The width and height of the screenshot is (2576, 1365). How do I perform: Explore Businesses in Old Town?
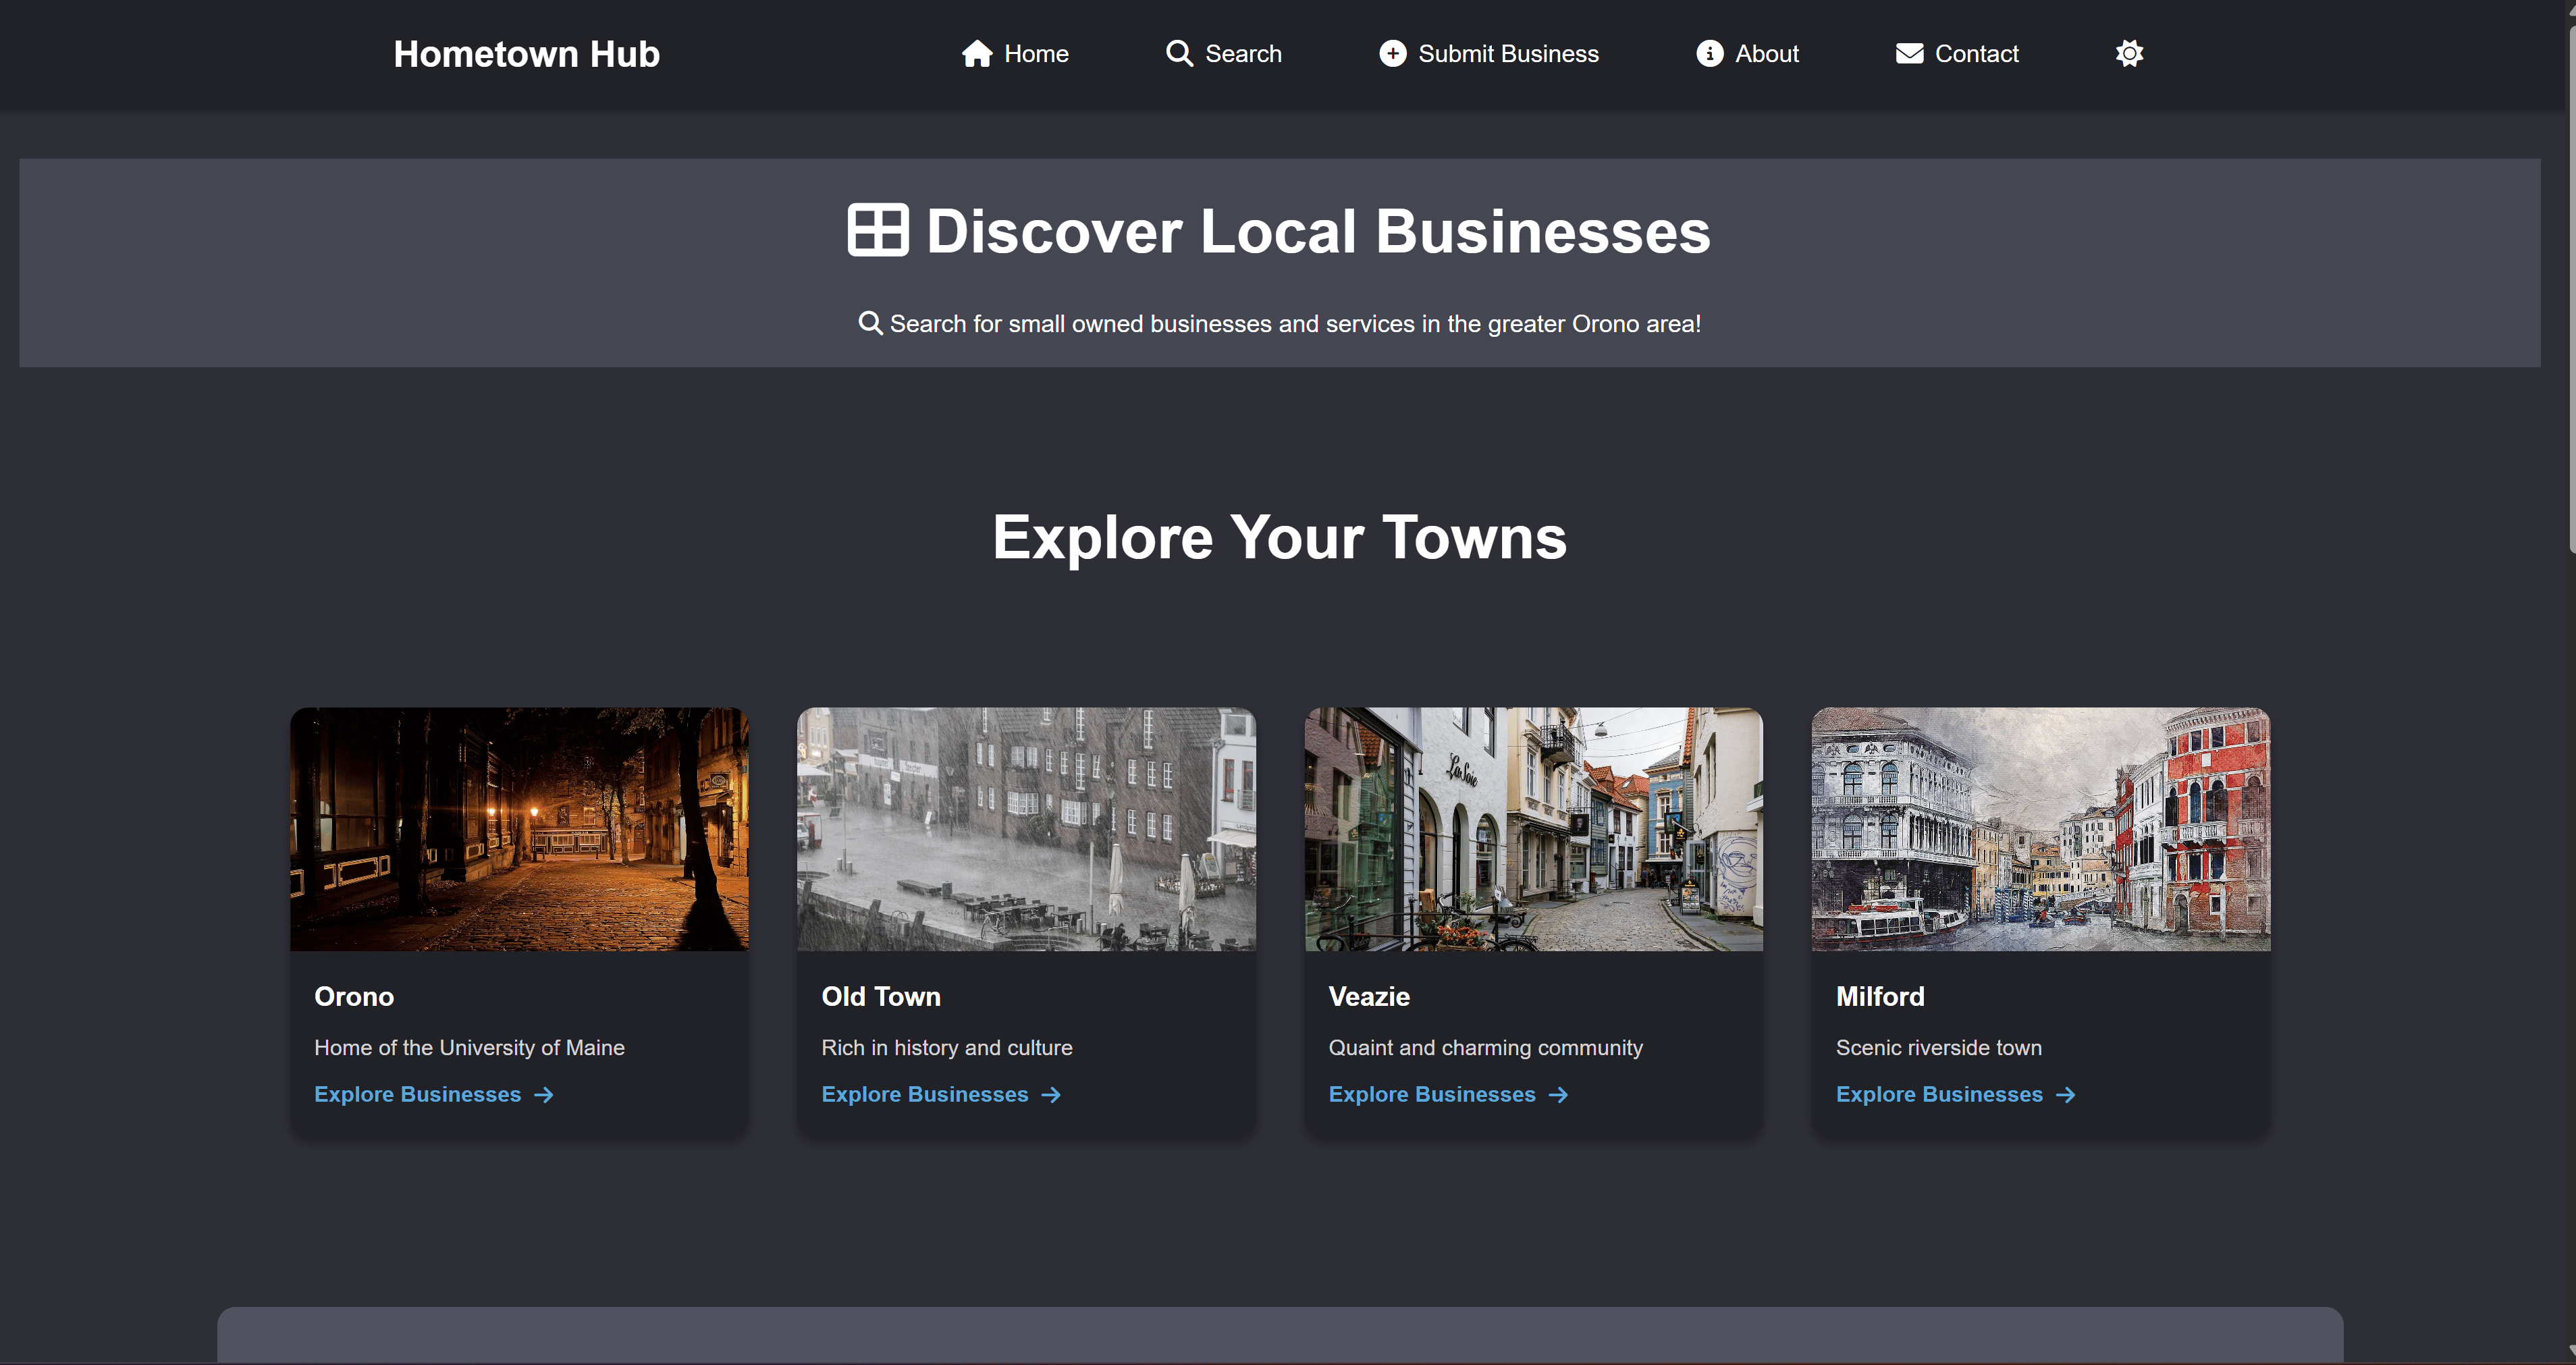(x=940, y=1095)
